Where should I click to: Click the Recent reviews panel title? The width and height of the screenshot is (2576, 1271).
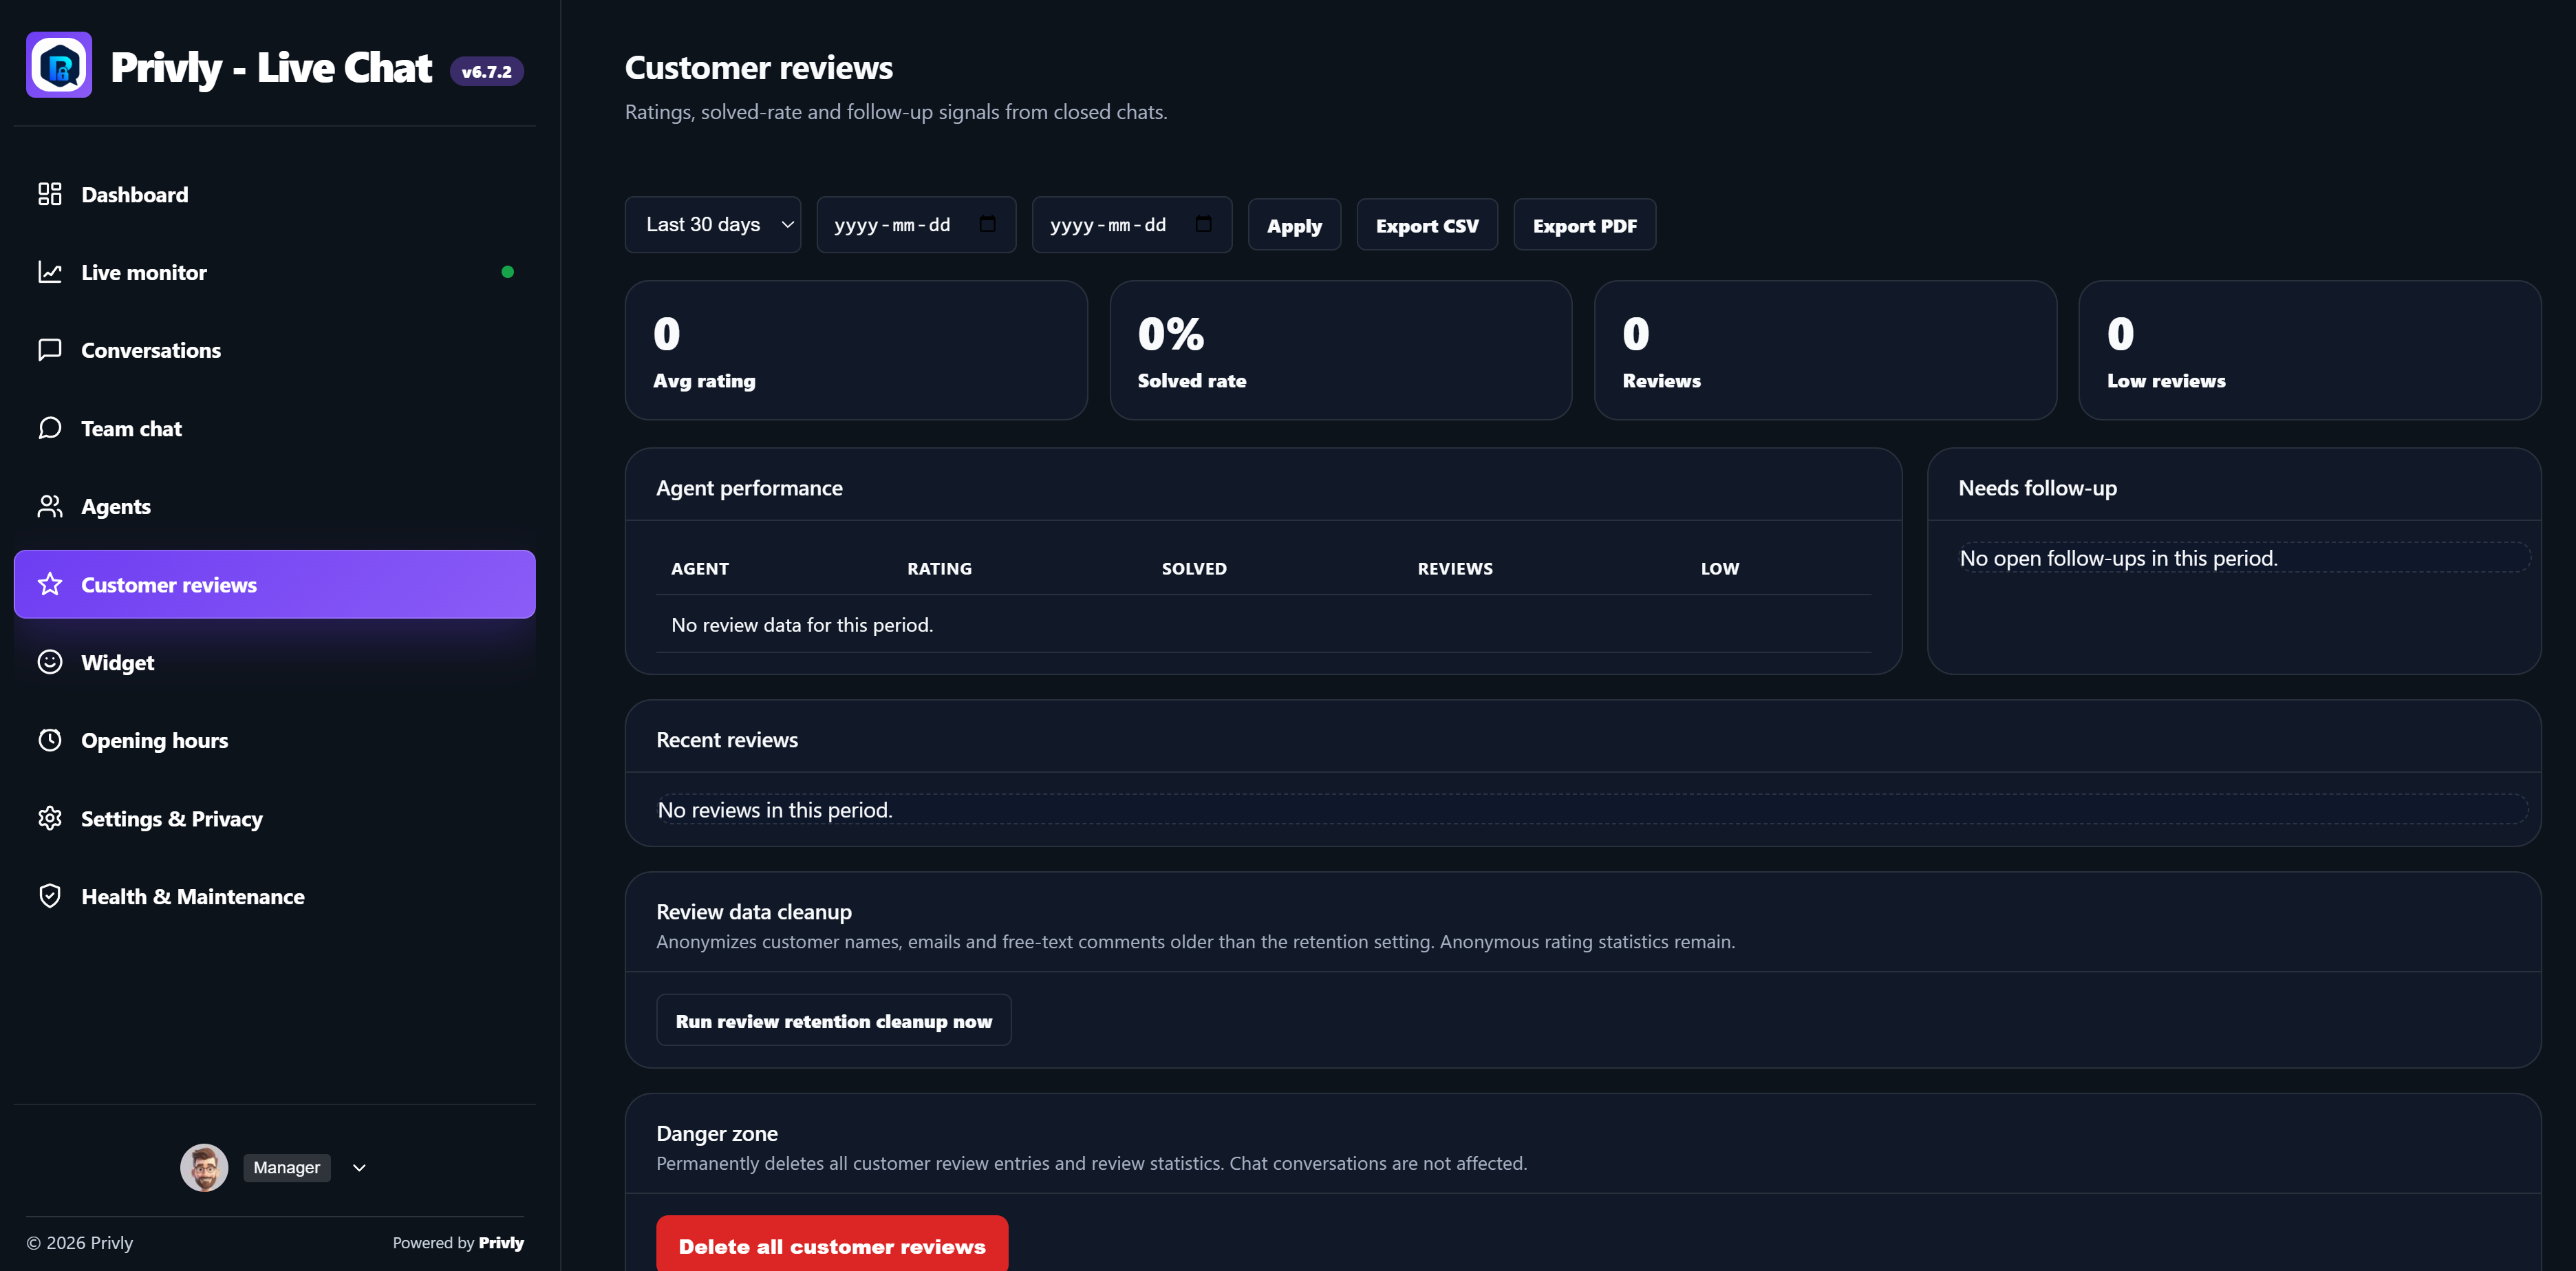click(727, 740)
